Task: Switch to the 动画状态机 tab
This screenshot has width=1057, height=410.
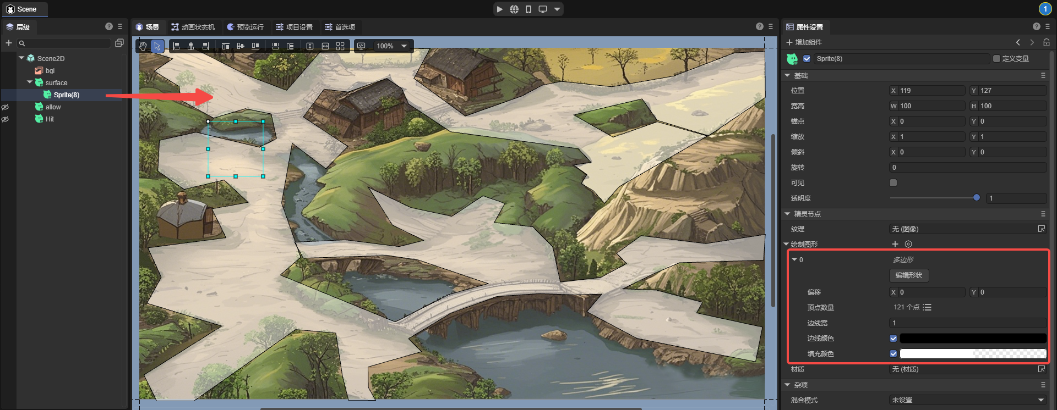Action: pyautogui.click(x=193, y=27)
